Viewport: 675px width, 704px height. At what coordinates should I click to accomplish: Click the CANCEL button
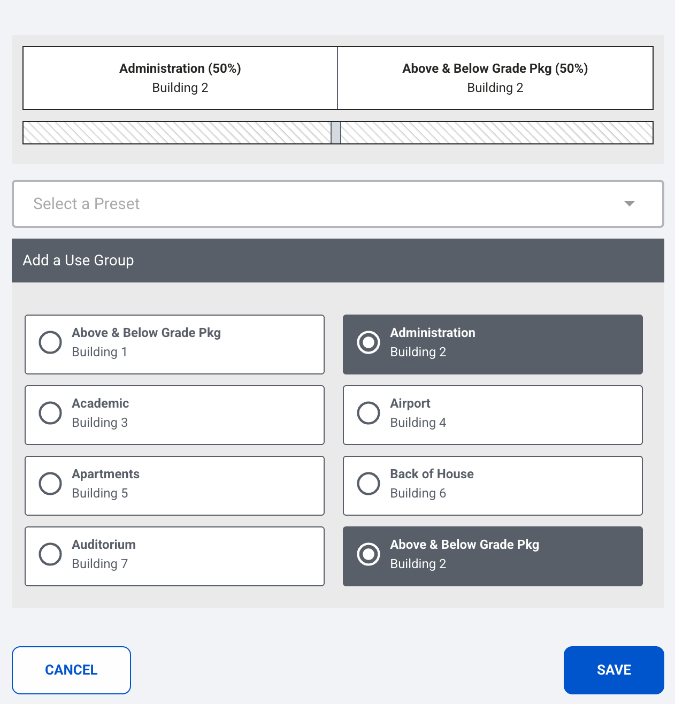[71, 670]
